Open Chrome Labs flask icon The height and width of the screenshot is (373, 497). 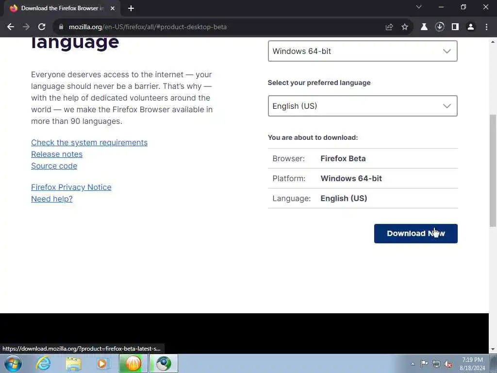pos(424,27)
